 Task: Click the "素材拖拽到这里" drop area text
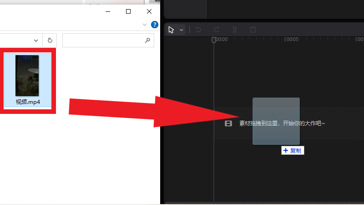(x=282, y=123)
